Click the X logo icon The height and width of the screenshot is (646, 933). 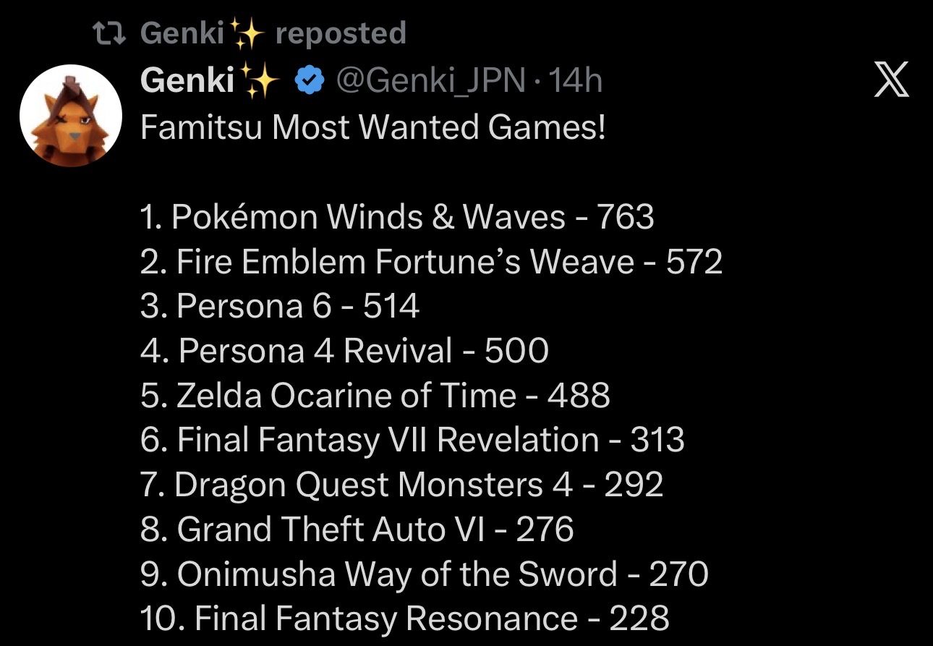(891, 80)
